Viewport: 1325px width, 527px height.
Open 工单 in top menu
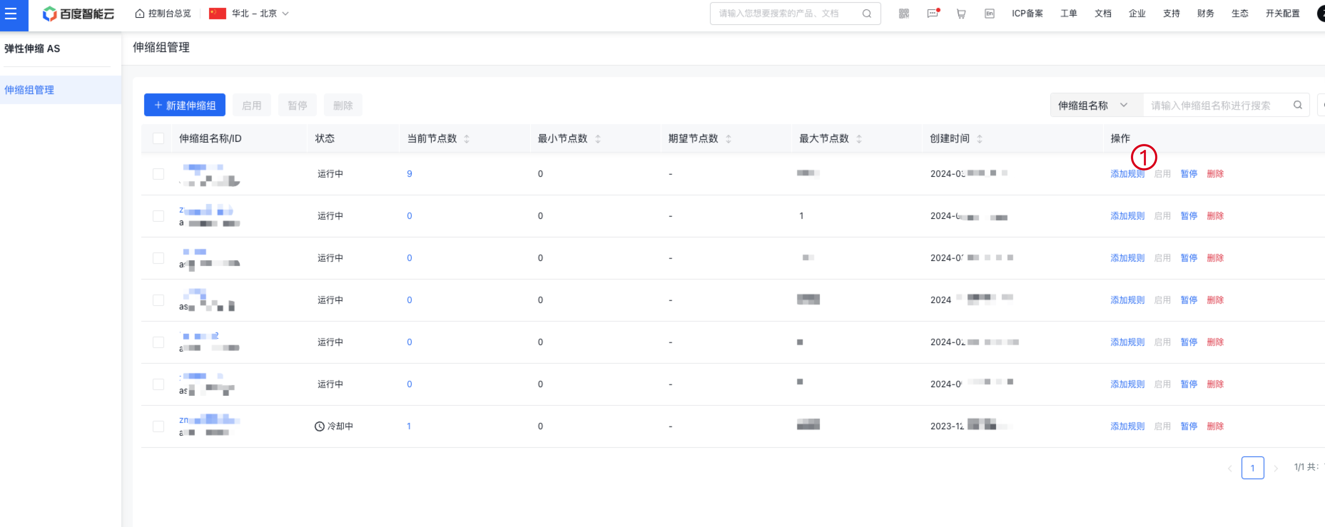[x=1068, y=14]
